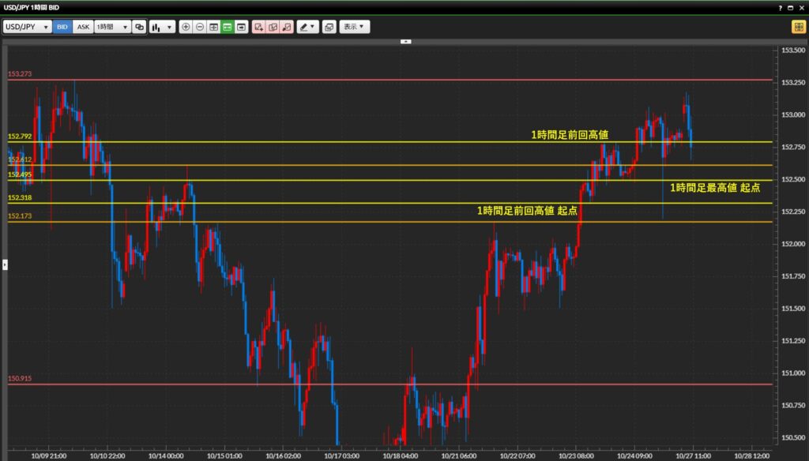Select the red 153.273 horizontal line label
Screen dimensions: 809x461
20,74
